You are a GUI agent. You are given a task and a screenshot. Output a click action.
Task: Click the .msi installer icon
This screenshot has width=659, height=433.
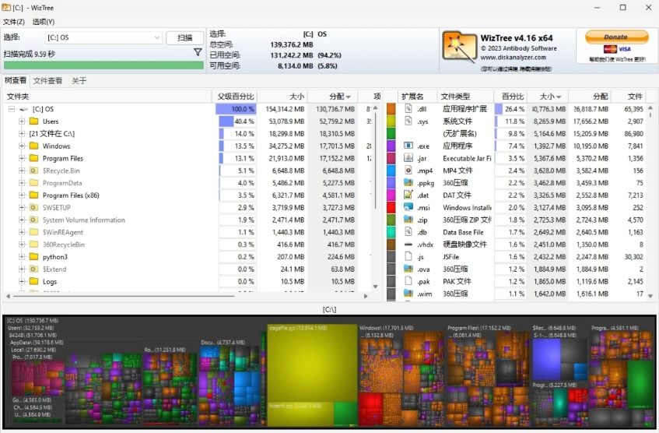(x=408, y=207)
